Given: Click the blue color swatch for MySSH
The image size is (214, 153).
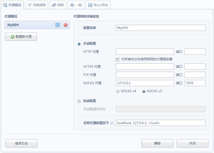Looking at the screenshot, I should click(58, 25).
